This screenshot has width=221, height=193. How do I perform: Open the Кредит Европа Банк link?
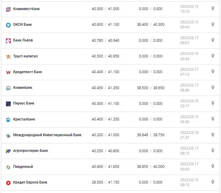pos(30,182)
